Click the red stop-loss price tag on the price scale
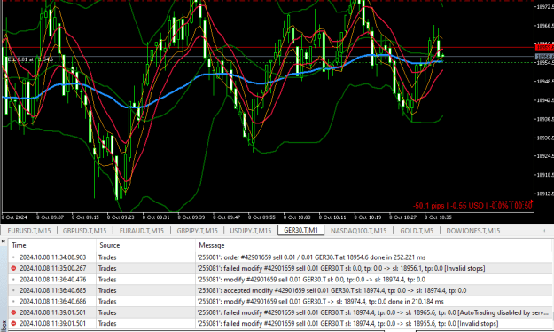Viewport: 554px width, 332px height. tap(544, 47)
